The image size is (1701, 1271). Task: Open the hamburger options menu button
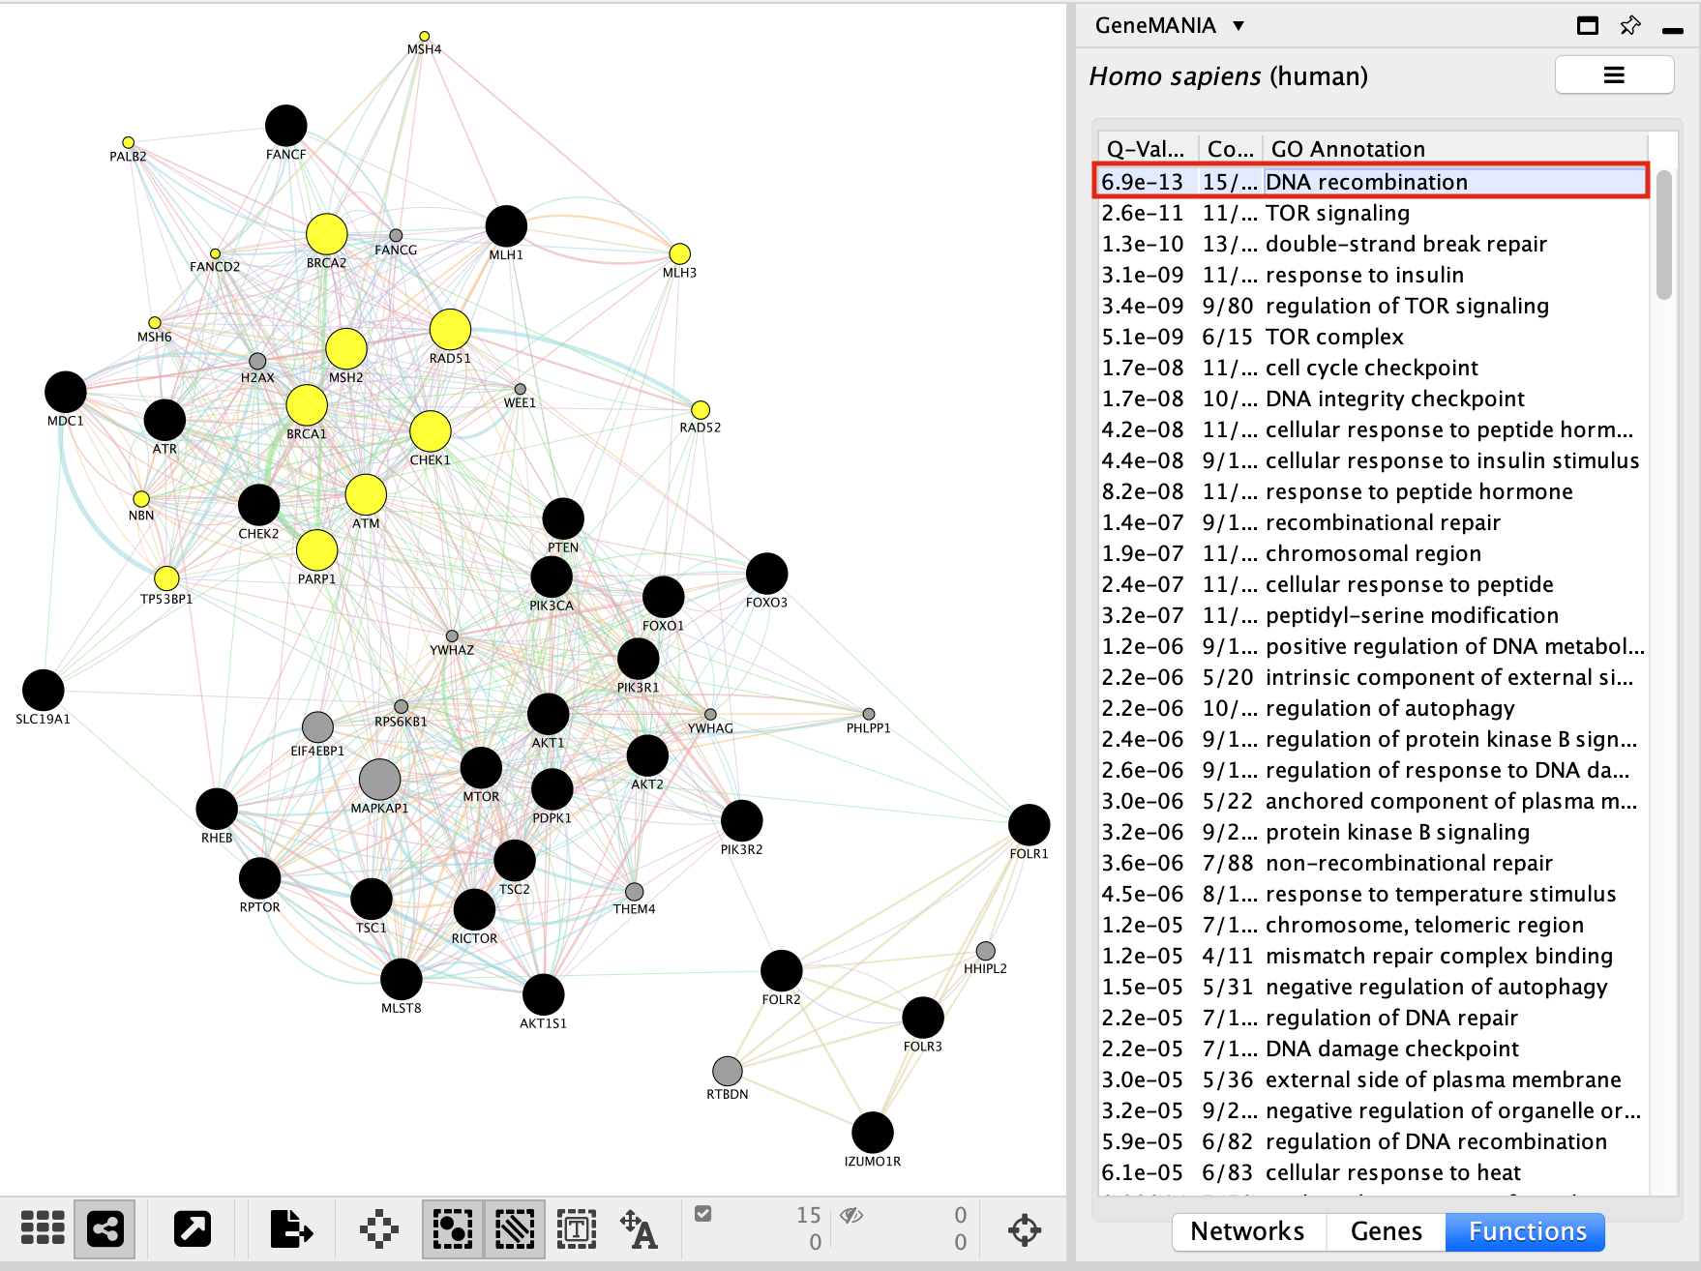point(1614,75)
